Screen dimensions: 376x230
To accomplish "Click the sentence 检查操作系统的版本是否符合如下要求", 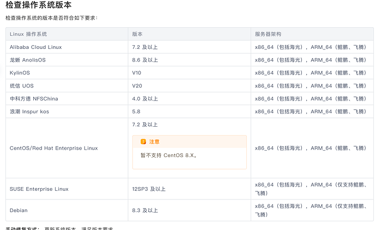I will click(51, 18).
